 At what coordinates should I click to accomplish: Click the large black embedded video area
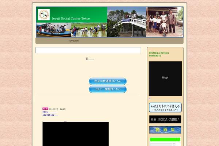[76, 134]
